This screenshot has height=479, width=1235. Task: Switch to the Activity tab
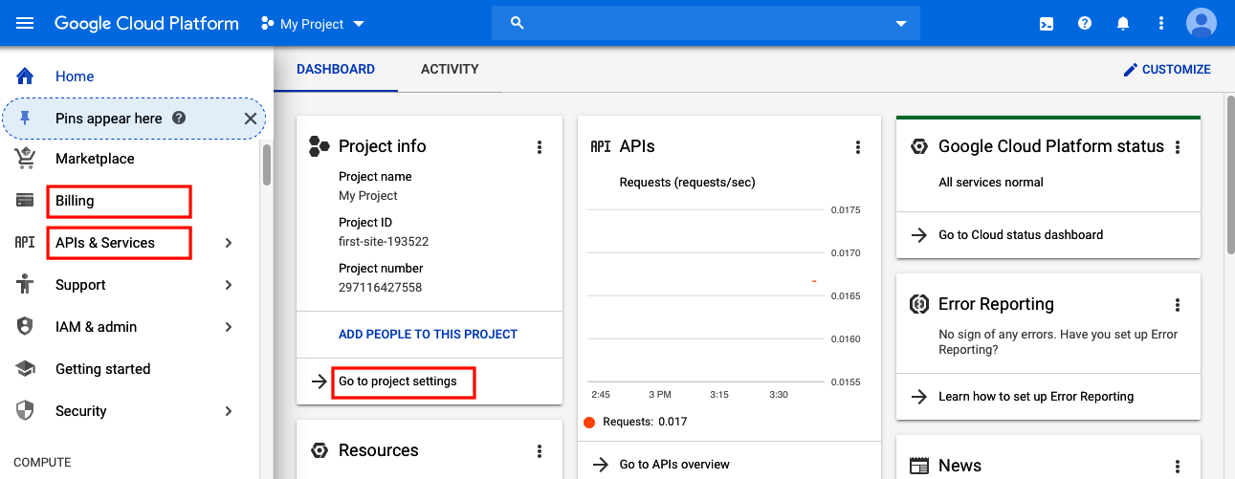tap(450, 69)
